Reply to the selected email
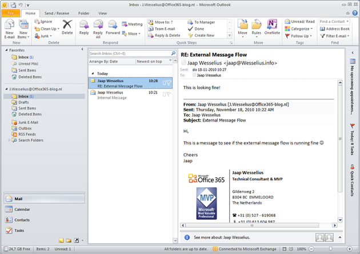This screenshot has width=360, height=254. pos(84,27)
